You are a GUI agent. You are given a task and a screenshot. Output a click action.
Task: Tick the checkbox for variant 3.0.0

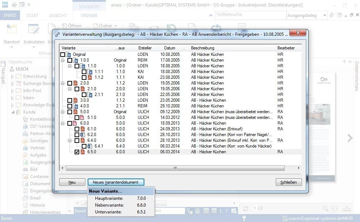[x=70, y=100]
